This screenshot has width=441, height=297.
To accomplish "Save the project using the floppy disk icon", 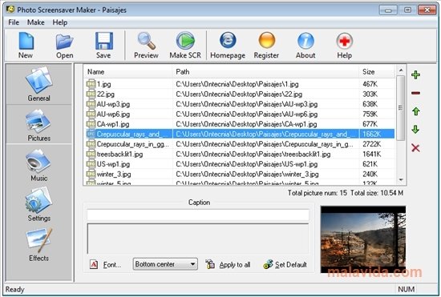I will pos(103,41).
